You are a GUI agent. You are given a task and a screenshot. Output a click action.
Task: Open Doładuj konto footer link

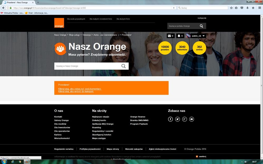tap(99, 120)
